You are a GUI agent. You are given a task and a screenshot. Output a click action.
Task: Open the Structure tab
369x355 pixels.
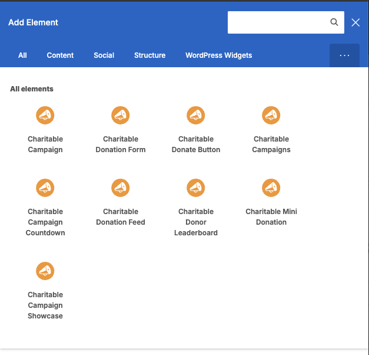[x=149, y=55]
